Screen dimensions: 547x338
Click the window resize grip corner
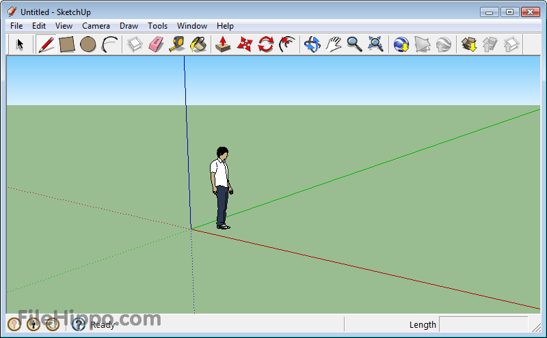536,327
